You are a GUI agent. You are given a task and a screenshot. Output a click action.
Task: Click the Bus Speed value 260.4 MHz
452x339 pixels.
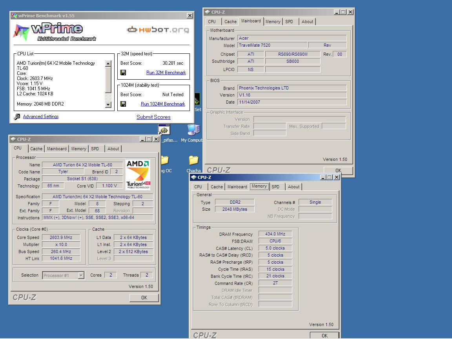[61, 252]
